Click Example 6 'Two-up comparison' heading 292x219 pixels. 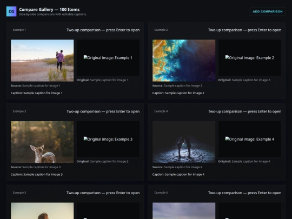[x=245, y=193]
